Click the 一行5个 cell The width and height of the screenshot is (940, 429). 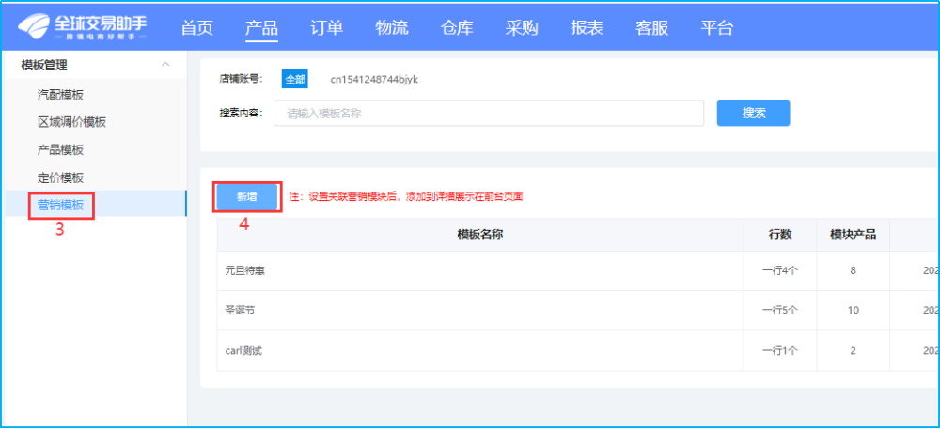(780, 311)
